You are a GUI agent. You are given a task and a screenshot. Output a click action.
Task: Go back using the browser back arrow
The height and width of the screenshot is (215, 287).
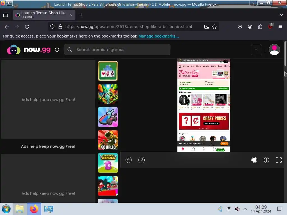click(7, 27)
